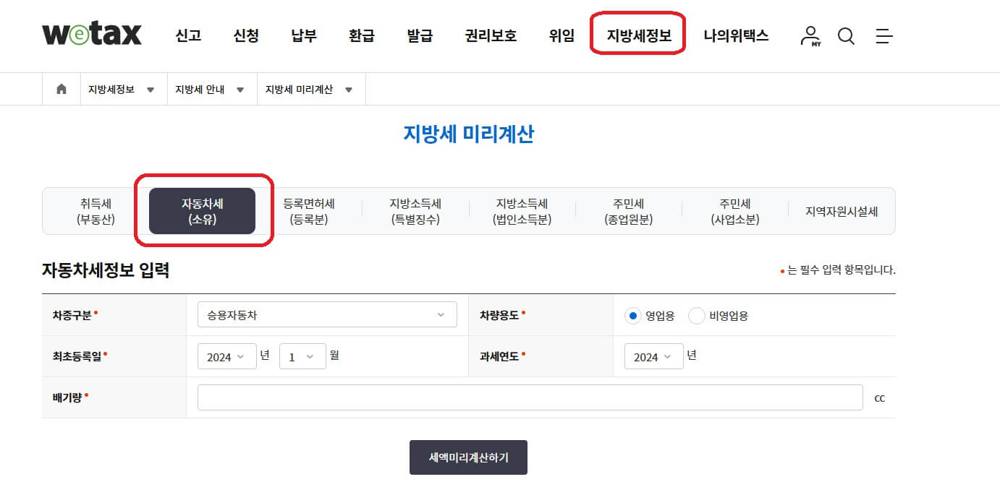Open the month dropdown showing 1
Image resolution: width=1000 pixels, height=495 pixels.
point(302,356)
